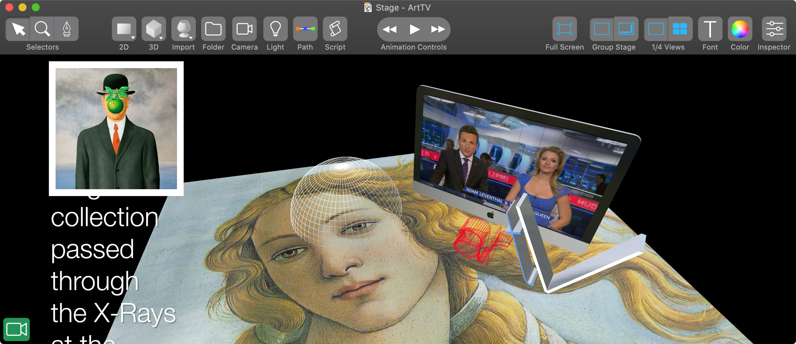This screenshot has width=796, height=344.
Task: Choose the magnifier zoom selector
Action: coord(42,29)
